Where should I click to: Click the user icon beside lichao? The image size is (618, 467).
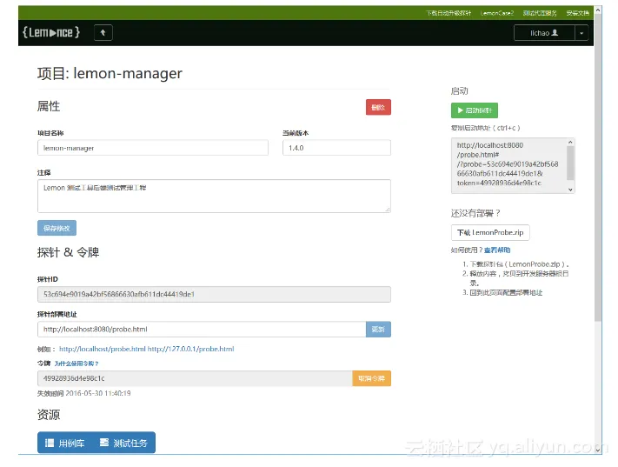click(567, 32)
